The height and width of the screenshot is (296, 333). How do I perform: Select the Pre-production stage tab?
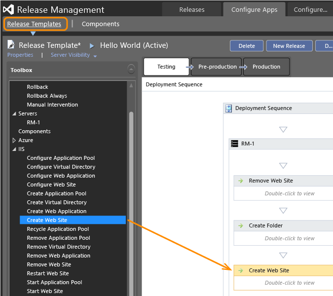coord(217,67)
